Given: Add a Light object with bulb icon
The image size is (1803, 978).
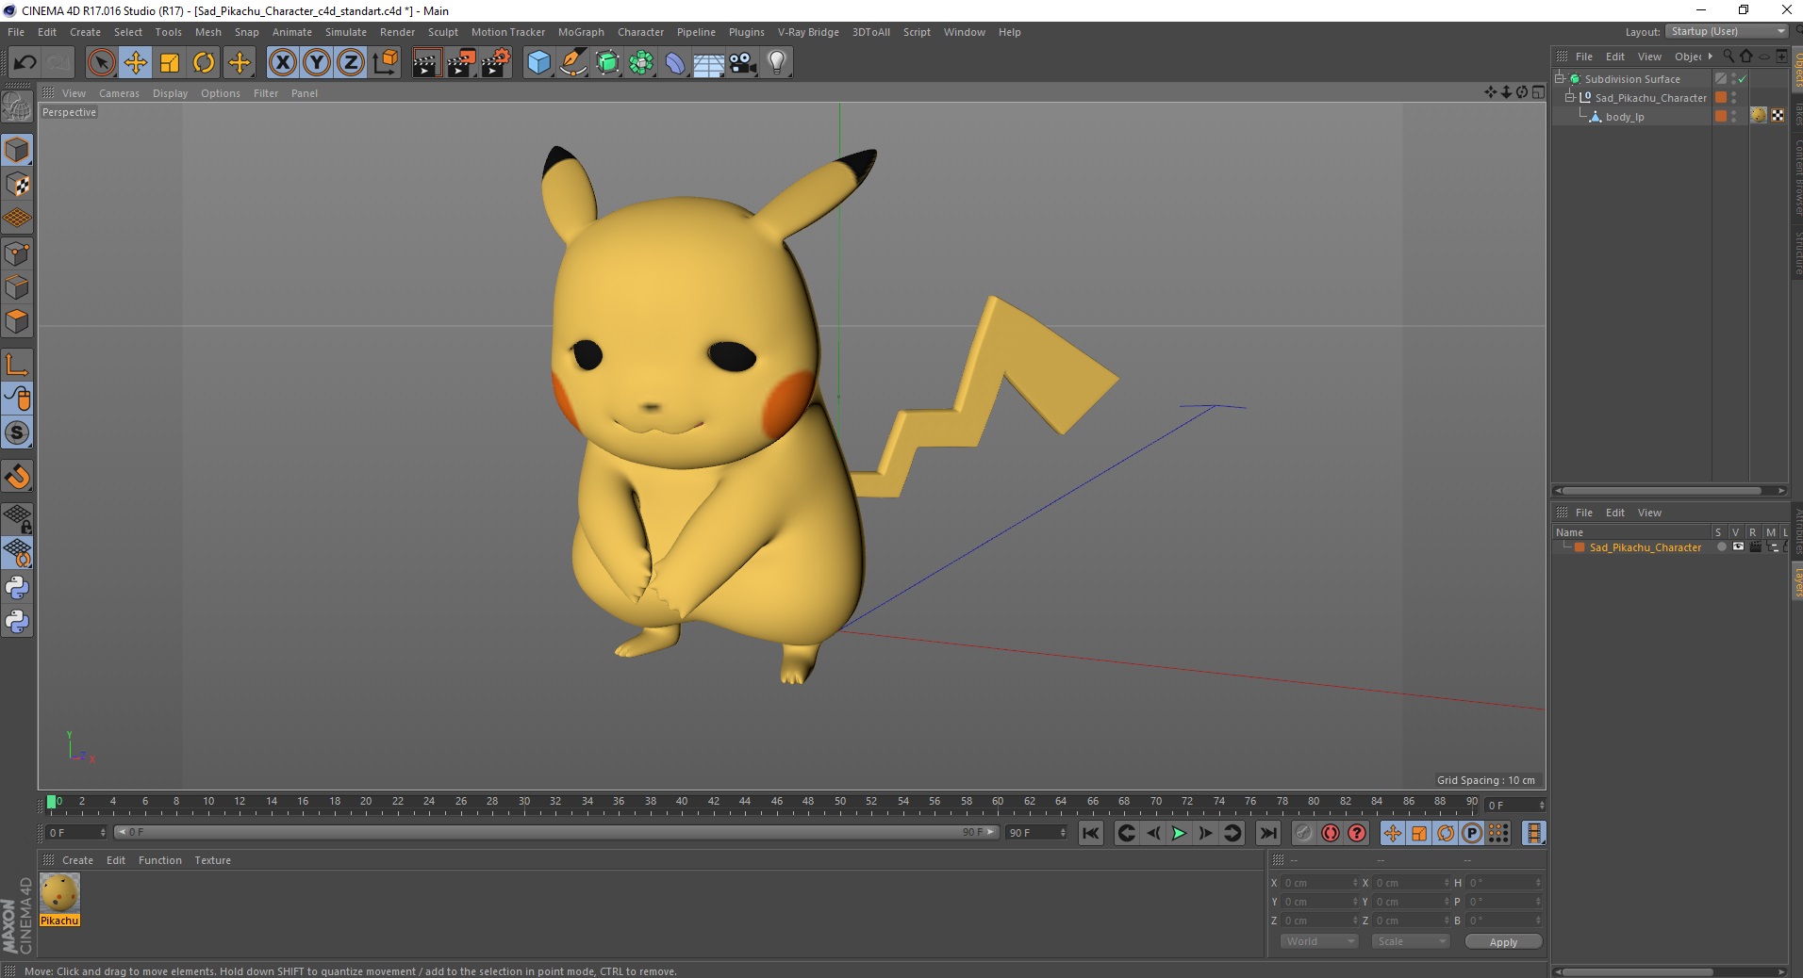Looking at the screenshot, I should [777, 63].
